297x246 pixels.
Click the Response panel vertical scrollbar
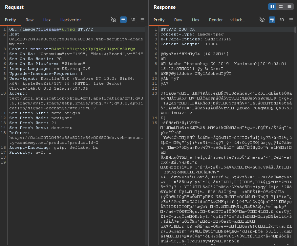point(295,30)
